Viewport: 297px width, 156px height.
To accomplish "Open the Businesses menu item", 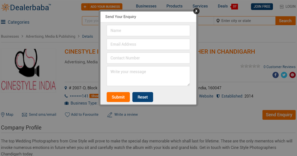I will 146,6.
